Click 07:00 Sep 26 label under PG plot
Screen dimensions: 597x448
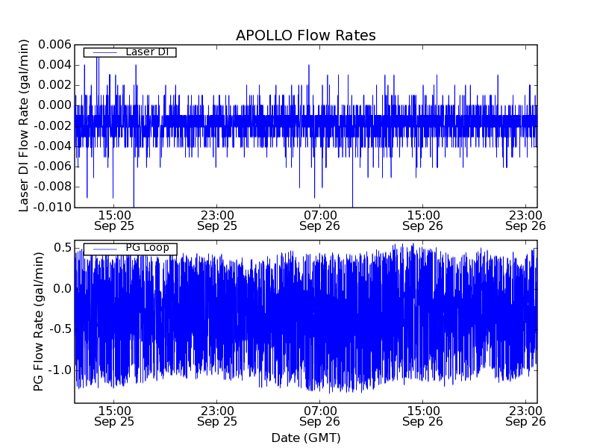pos(320,417)
